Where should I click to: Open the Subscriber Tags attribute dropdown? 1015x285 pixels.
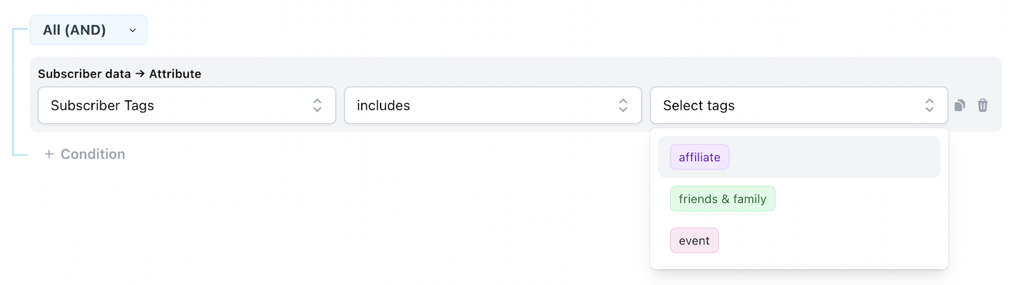187,105
